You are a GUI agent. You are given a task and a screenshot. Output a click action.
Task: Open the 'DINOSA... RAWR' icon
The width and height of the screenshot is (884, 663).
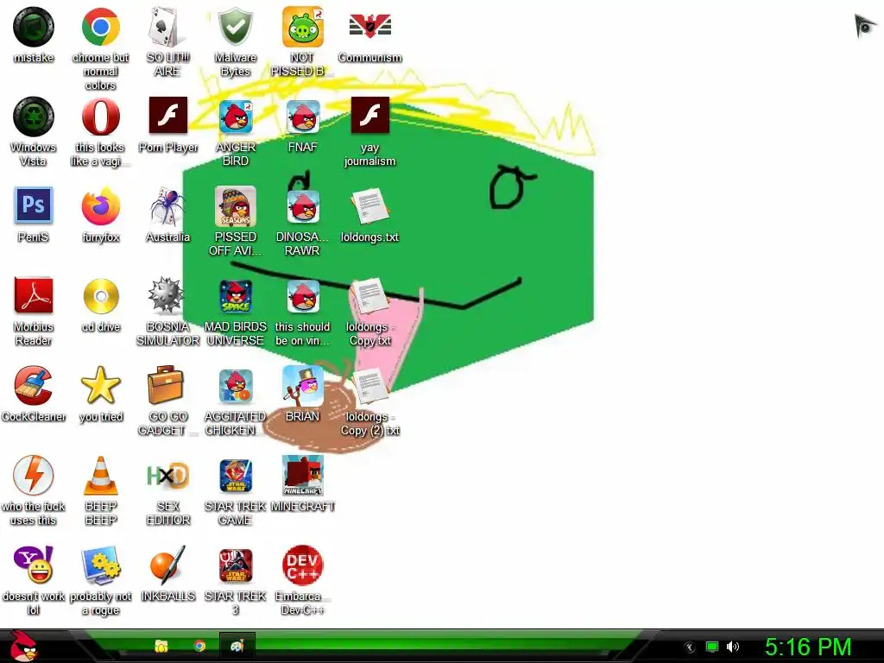pyautogui.click(x=303, y=206)
